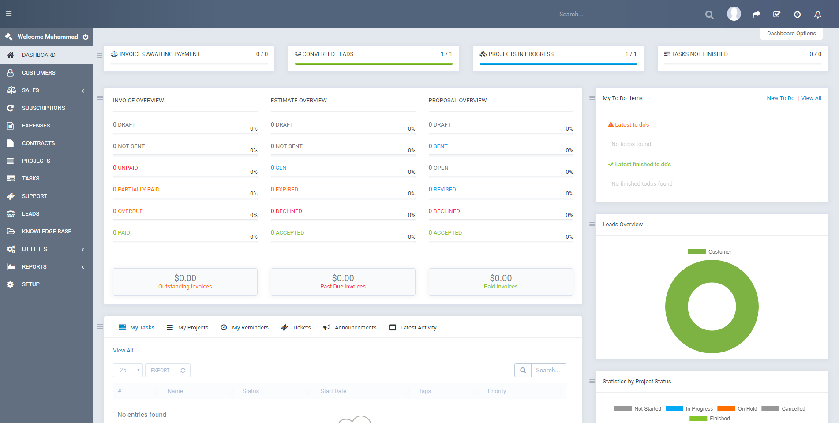
Task: Click the New To Do link
Action: pos(780,98)
